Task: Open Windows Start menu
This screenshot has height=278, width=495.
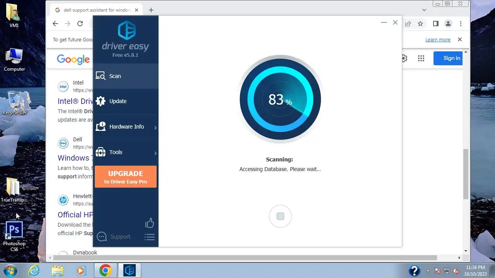Action: pyautogui.click(x=10, y=270)
